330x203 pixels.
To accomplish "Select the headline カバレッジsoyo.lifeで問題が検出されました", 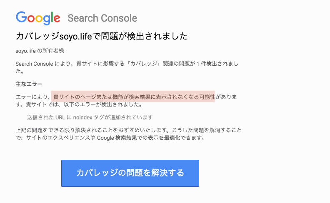I will pos(102,36).
